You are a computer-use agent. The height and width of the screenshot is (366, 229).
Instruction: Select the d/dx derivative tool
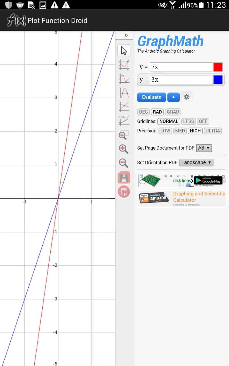(x=124, y=120)
